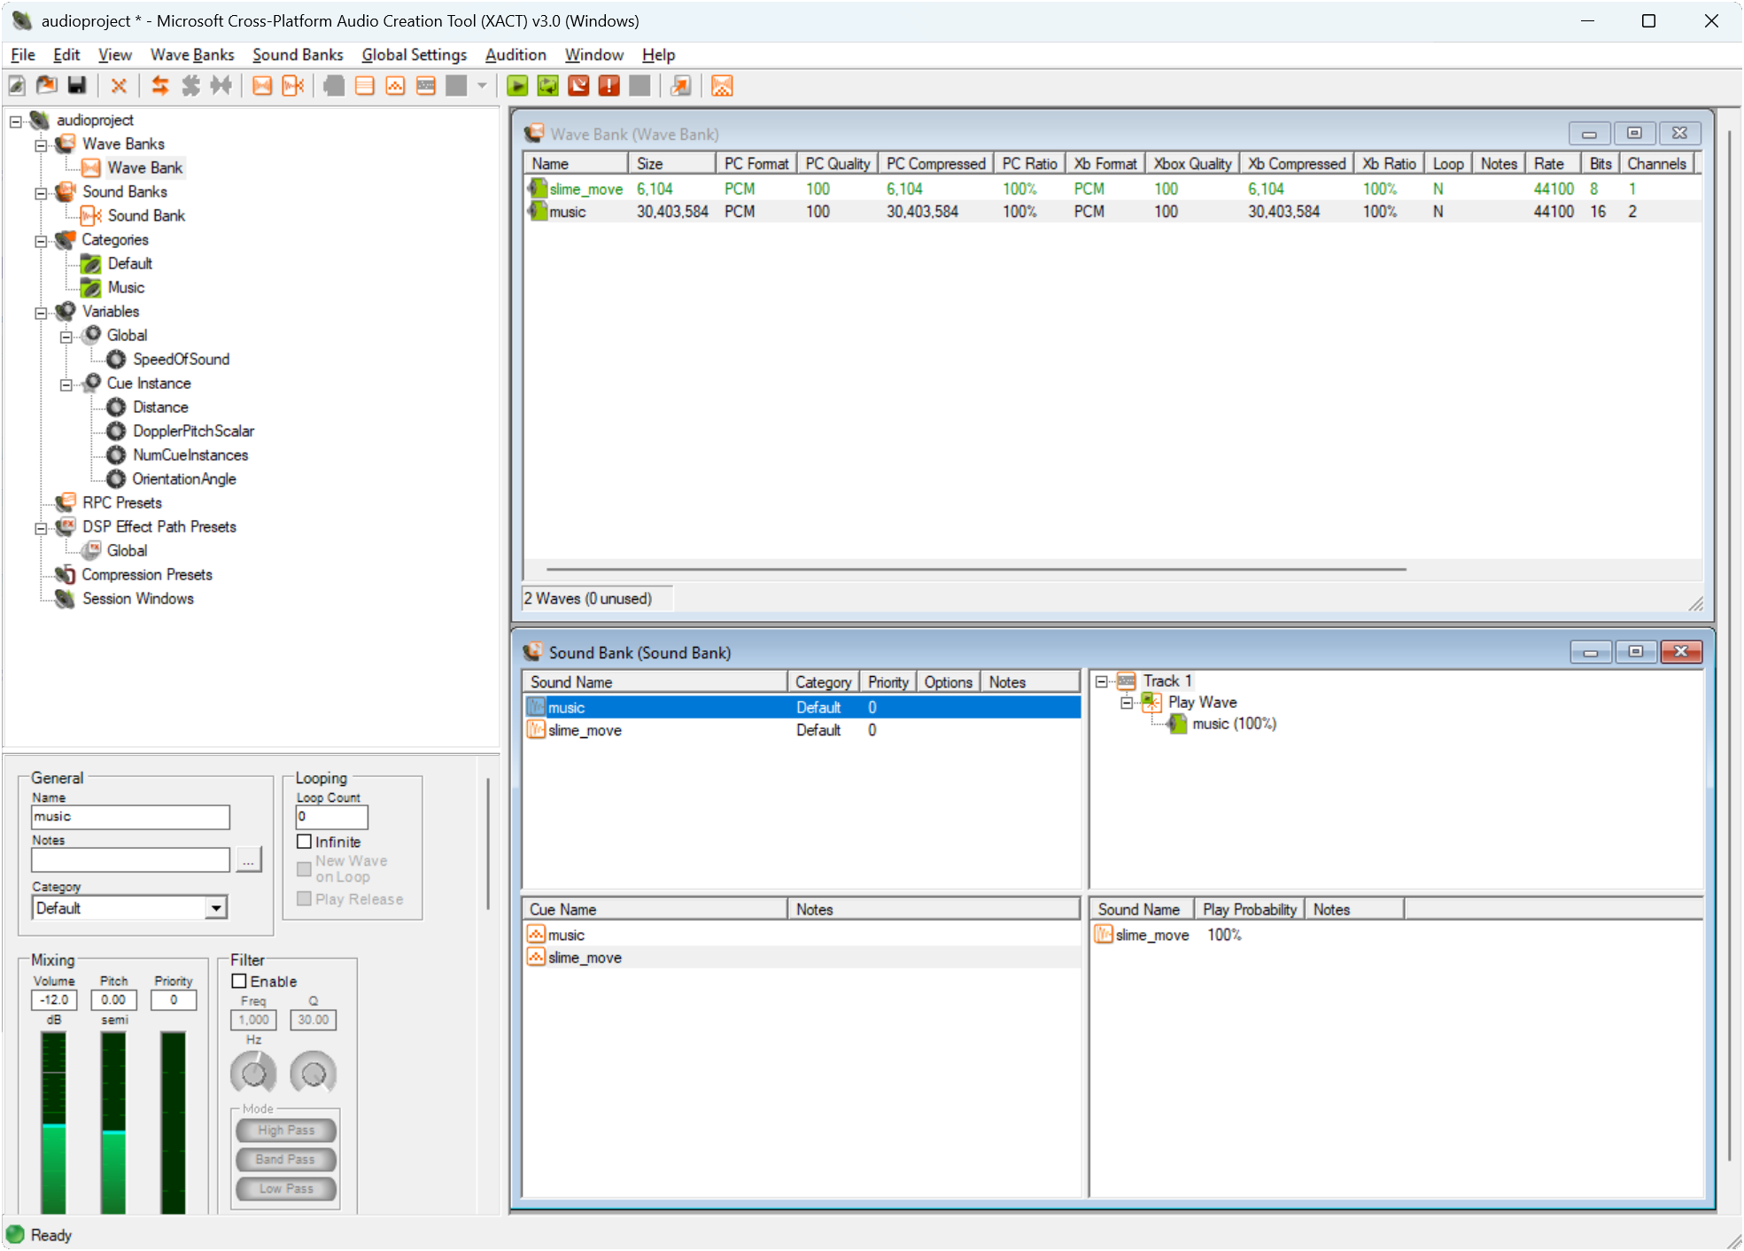Image resolution: width=1744 pixels, height=1251 pixels.
Task: Click the Band Pass filter mode button
Action: pyautogui.click(x=286, y=1160)
